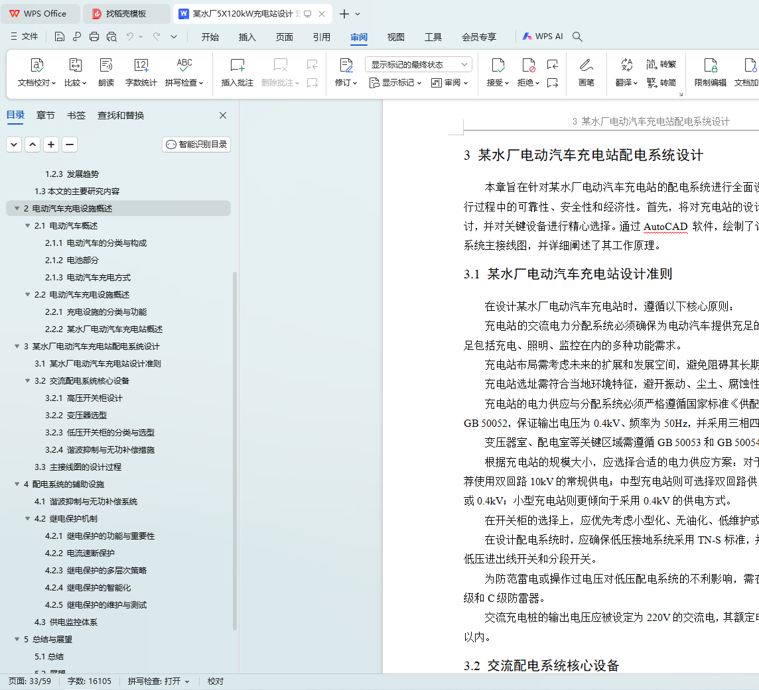Open 文档校对 document proofreading tool

click(x=36, y=72)
